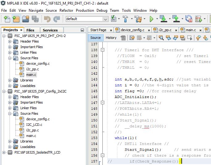Click the New Project toolbar icon
211x165 pixels.
16,19
